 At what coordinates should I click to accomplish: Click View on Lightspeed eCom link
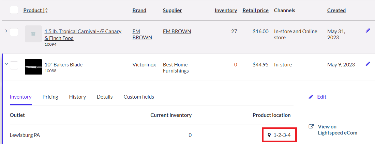337,129
